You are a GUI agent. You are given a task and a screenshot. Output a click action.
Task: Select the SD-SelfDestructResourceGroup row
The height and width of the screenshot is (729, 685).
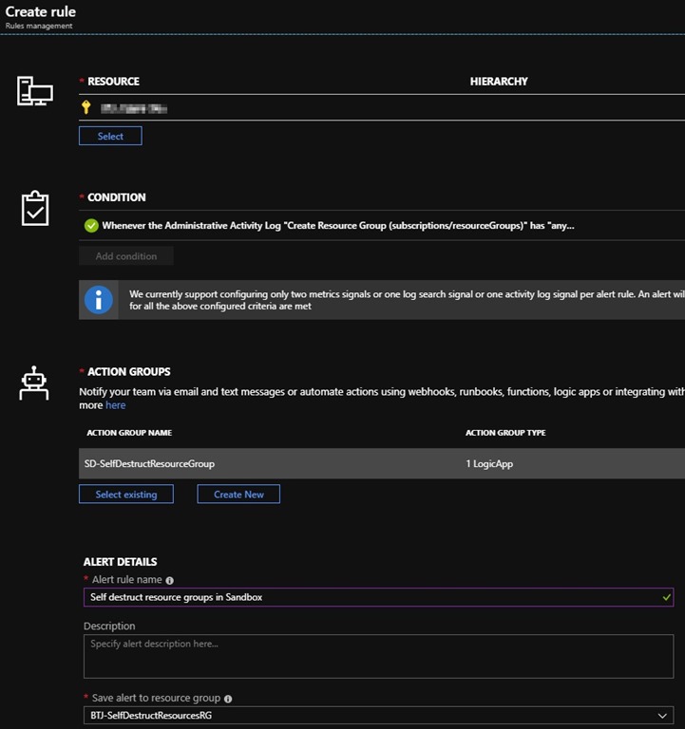380,463
